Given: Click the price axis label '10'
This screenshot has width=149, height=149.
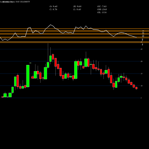Looking at the screenshot, I should [x=142, y=86].
